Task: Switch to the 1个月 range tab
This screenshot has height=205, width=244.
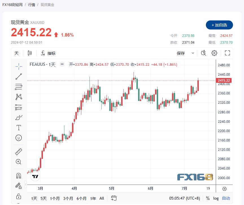Action: [55, 198]
